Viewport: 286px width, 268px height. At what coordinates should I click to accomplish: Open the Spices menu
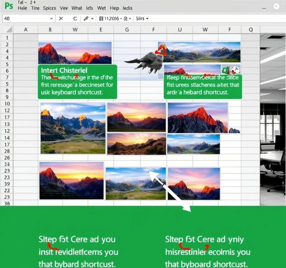tap(49, 8)
